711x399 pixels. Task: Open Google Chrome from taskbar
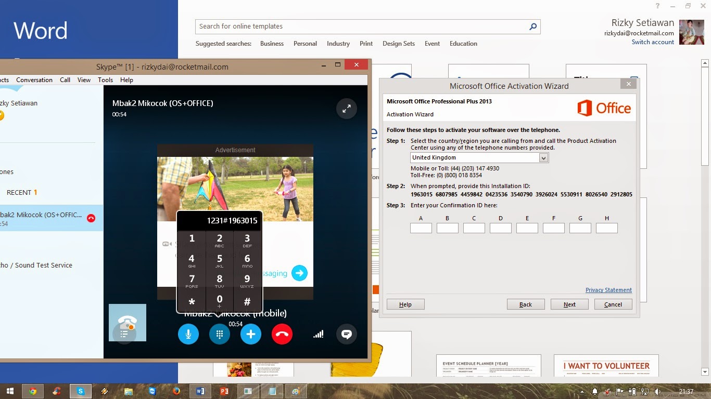click(x=33, y=391)
